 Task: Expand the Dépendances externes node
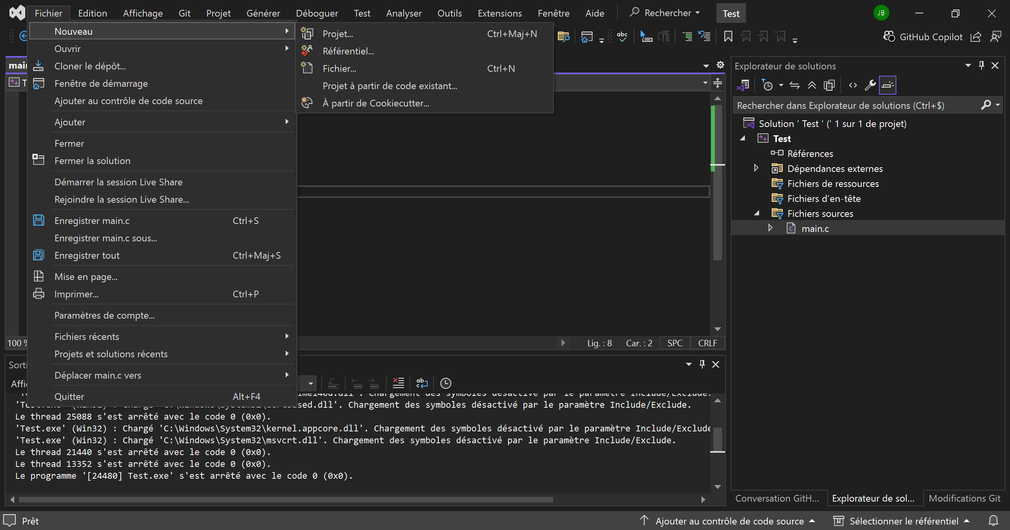[x=756, y=168]
